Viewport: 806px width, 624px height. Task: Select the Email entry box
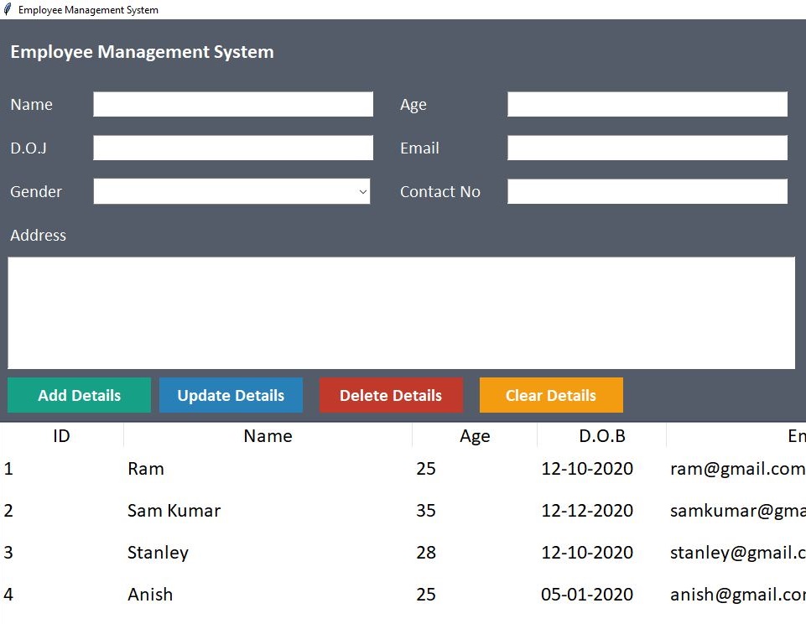[x=646, y=148]
